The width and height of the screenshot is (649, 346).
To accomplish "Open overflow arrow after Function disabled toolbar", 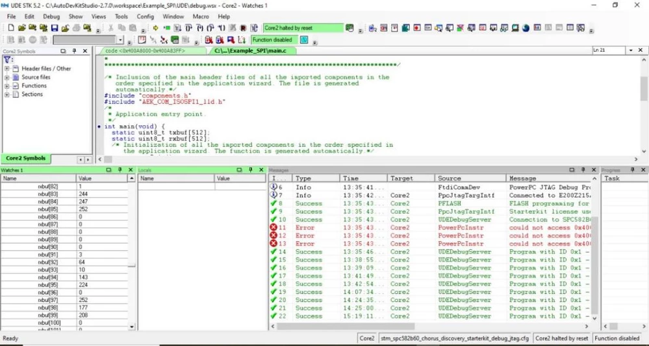I will pyautogui.click(x=315, y=42).
